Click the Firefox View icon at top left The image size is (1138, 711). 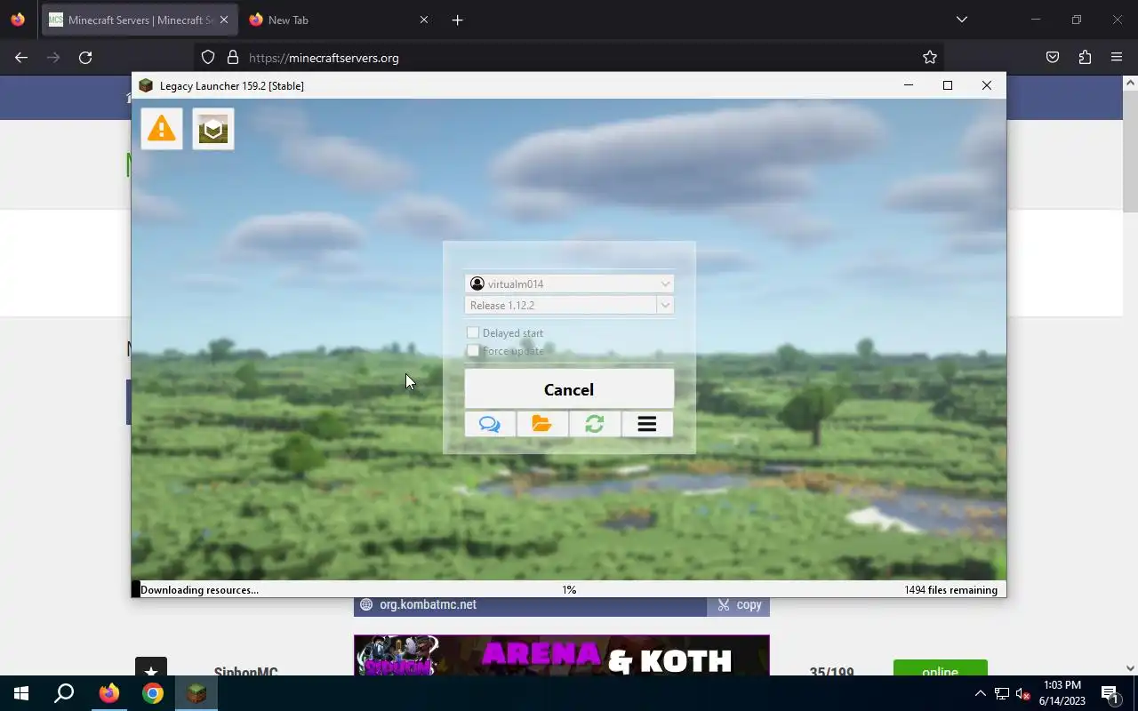click(x=18, y=20)
